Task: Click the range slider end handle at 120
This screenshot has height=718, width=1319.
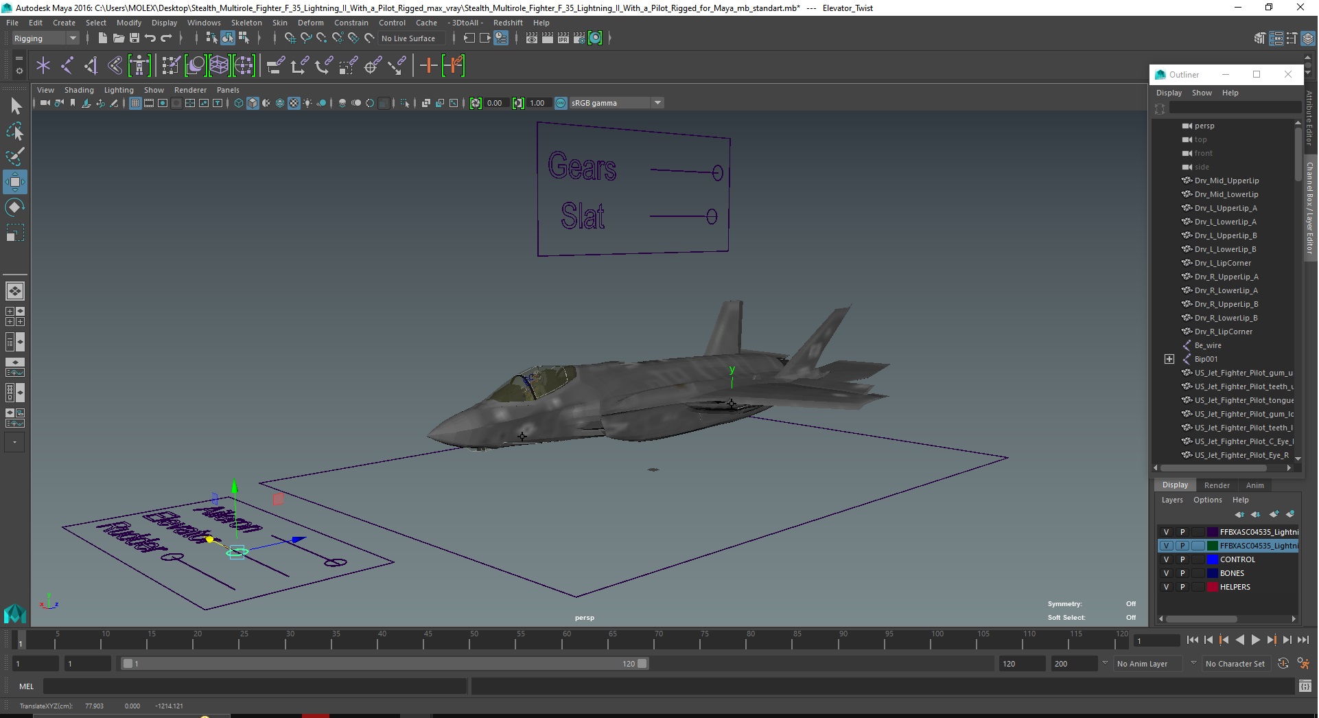Action: (642, 664)
